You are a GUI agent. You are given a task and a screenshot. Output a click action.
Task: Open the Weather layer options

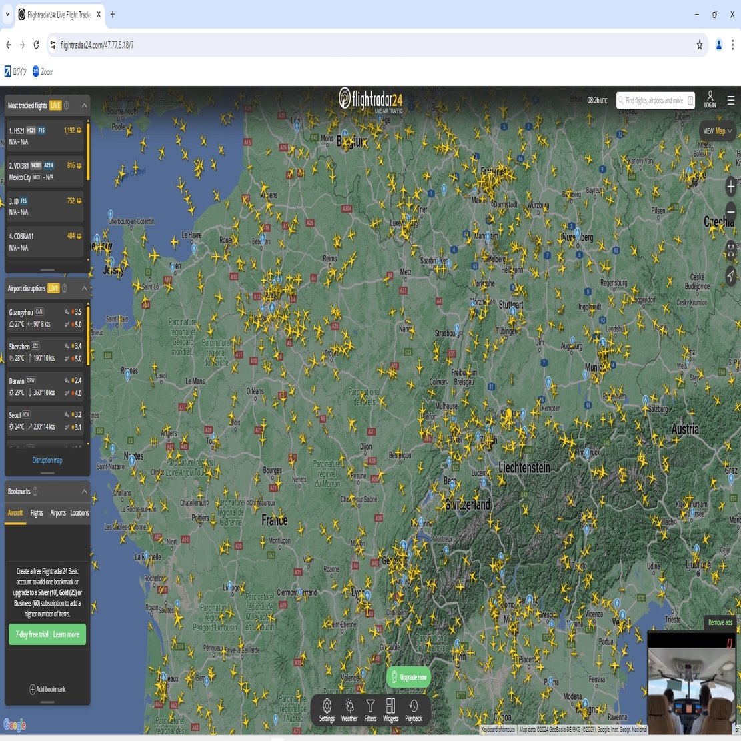coord(349,711)
